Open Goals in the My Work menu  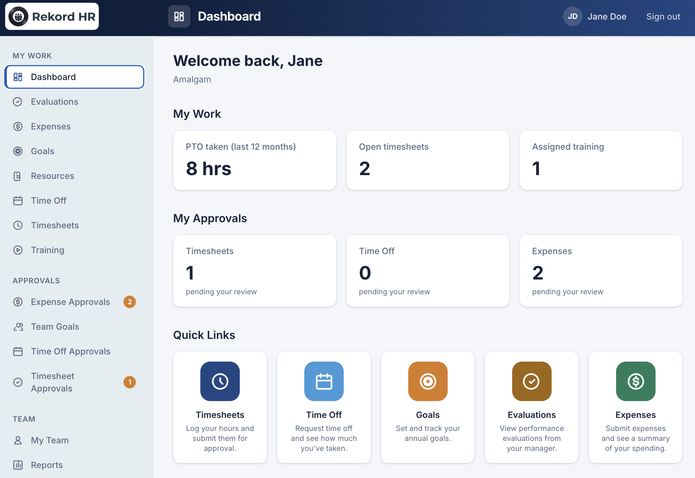[x=74, y=151]
